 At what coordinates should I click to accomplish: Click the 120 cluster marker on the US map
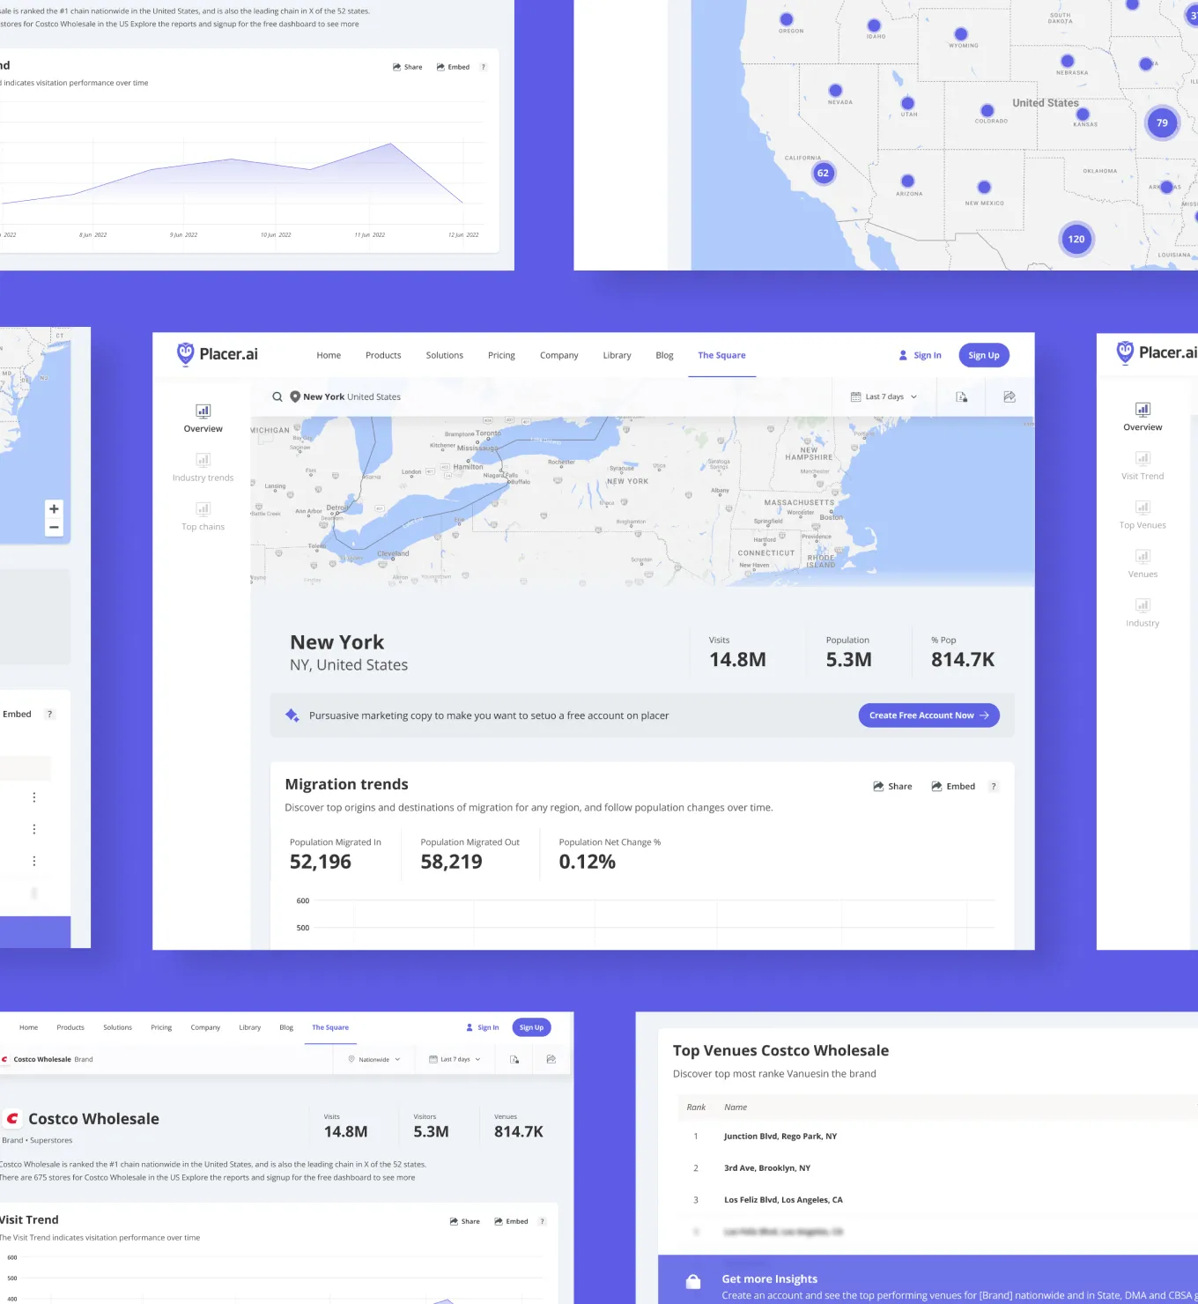click(1076, 239)
